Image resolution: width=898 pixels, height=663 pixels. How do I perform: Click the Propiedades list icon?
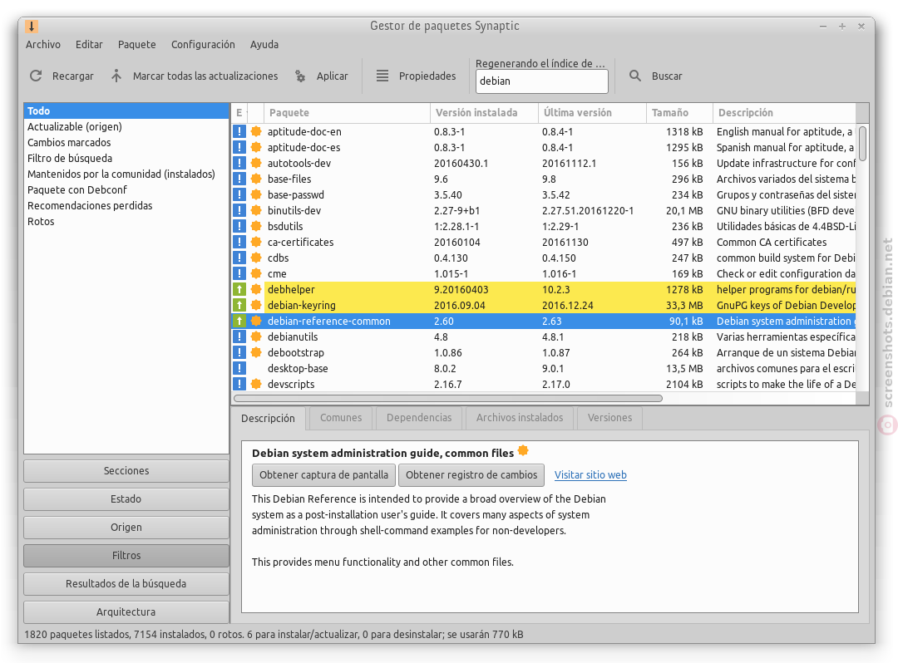pos(382,76)
